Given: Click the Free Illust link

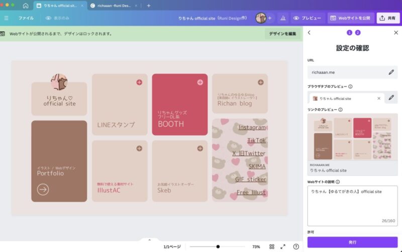Looking at the screenshot, I should click(251, 192).
